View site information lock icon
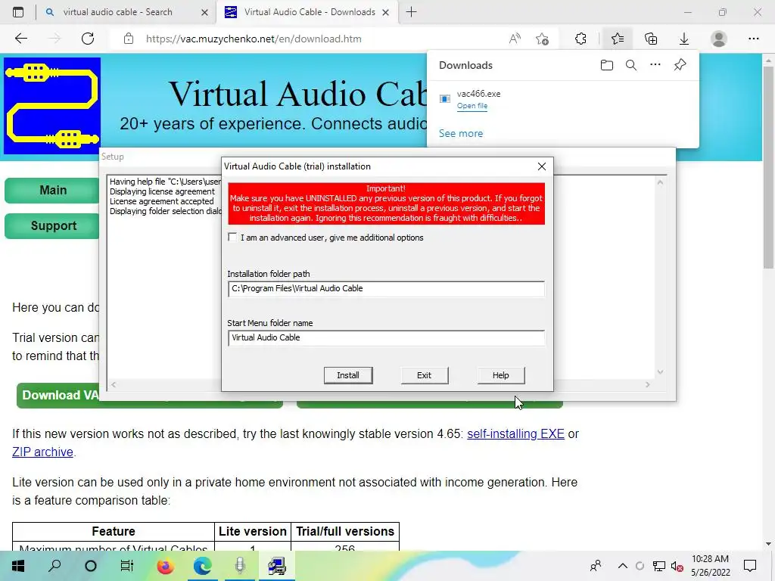This screenshot has height=581, width=775. tap(129, 39)
